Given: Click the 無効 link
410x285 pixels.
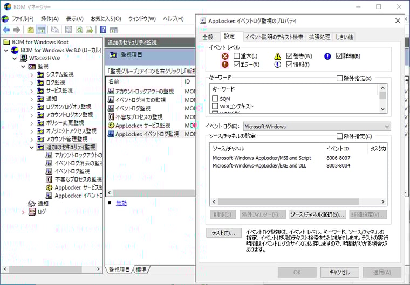Looking at the screenshot, I should tap(121, 203).
